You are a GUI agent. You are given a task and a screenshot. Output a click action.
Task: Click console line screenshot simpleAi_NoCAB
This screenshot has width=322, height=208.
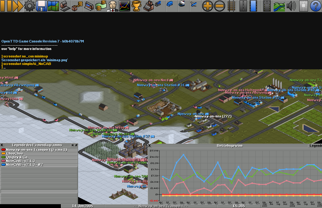26,64
